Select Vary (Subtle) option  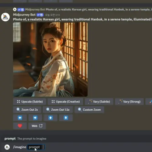point(99,102)
